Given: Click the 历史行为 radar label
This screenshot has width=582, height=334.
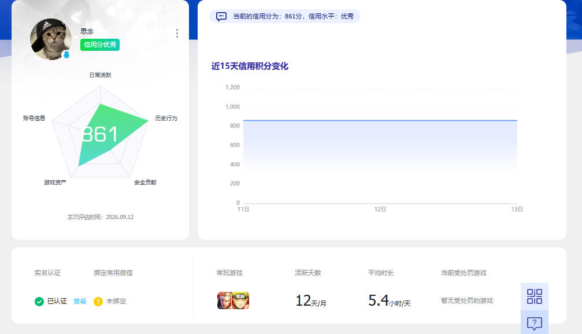Looking at the screenshot, I should click(x=166, y=118).
